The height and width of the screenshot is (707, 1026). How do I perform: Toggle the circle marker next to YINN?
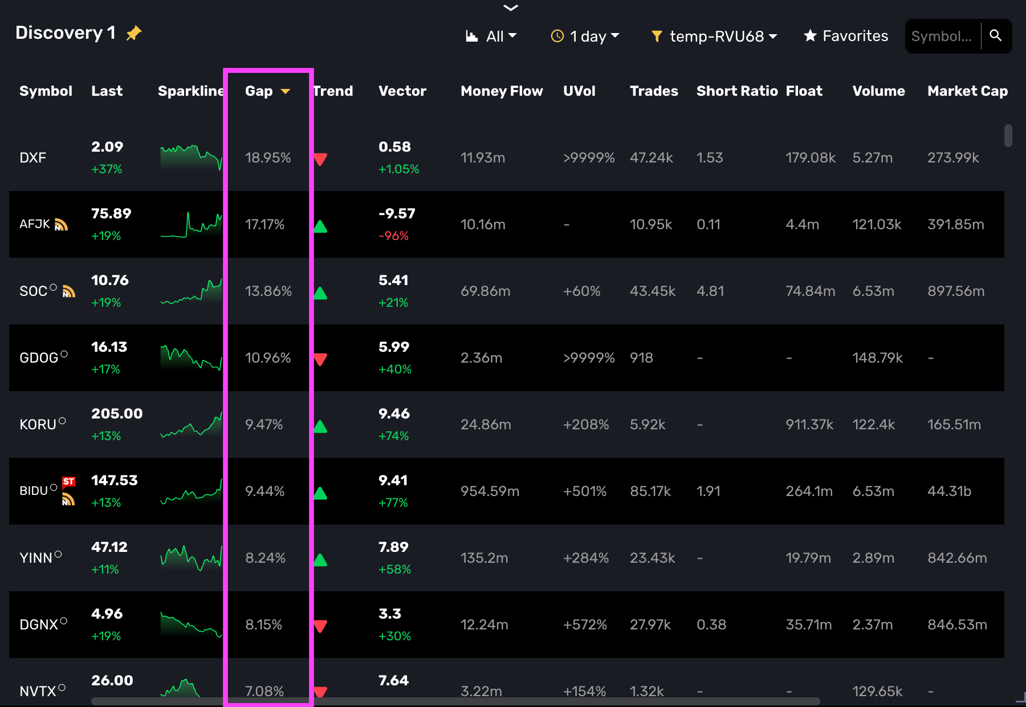click(x=58, y=554)
